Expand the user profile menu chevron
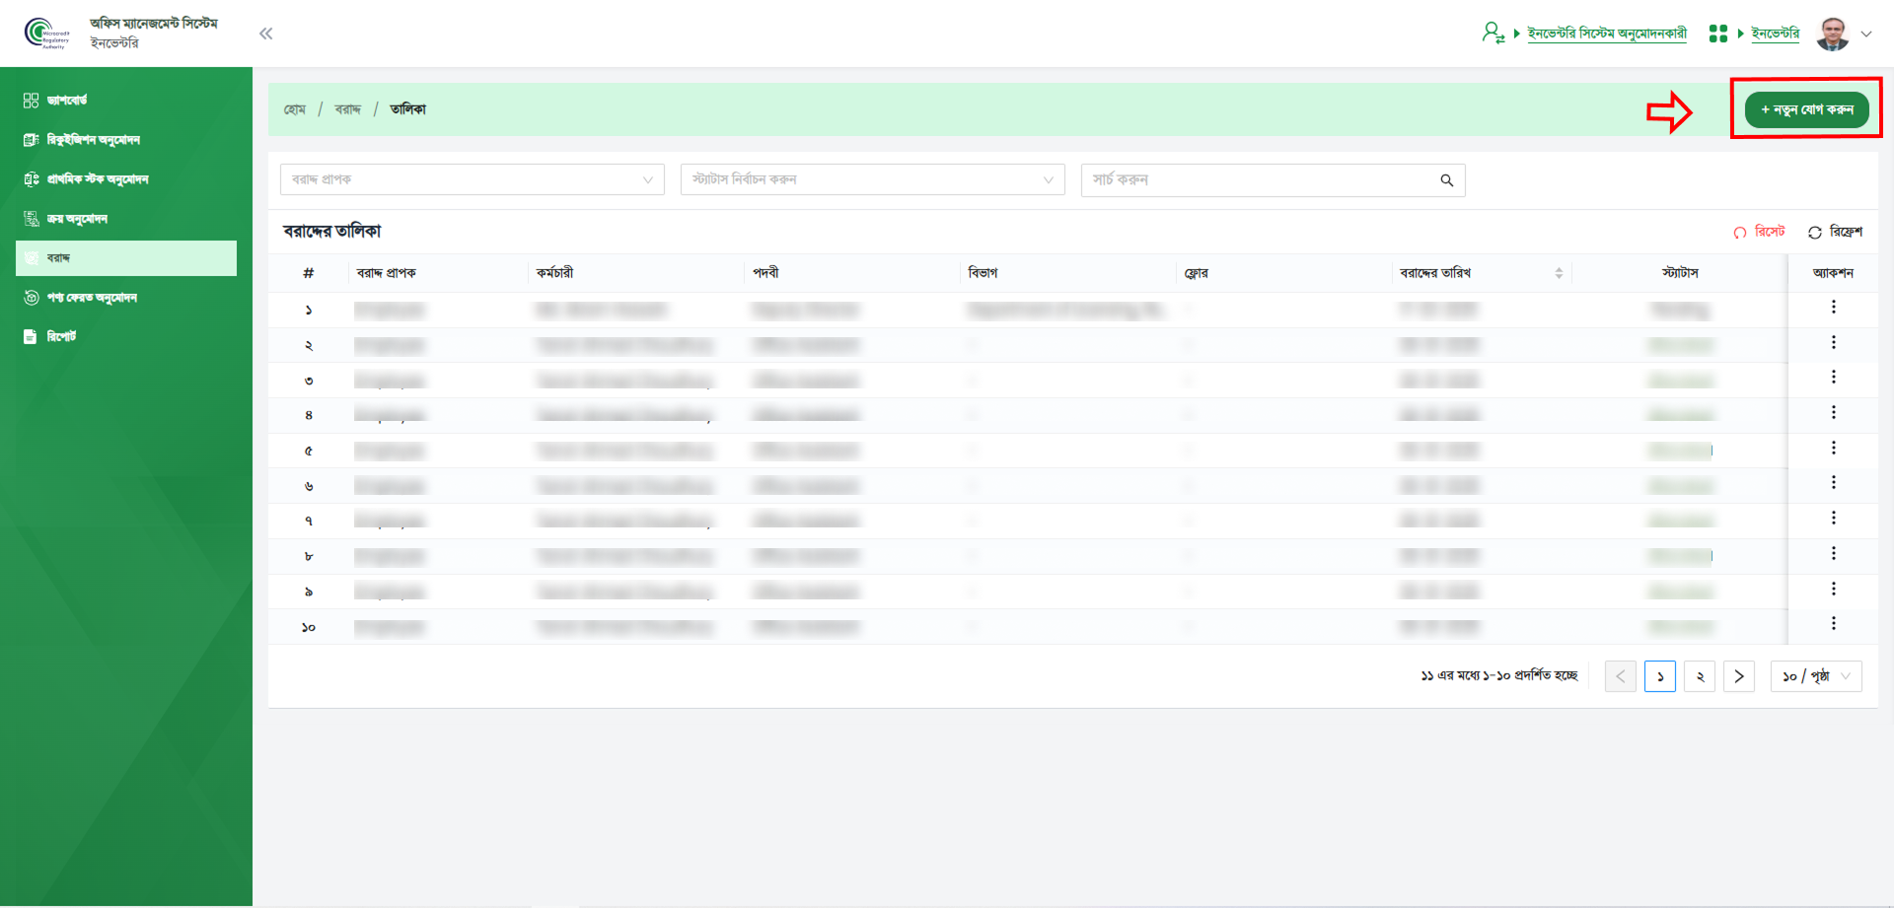The height and width of the screenshot is (908, 1894). point(1865,34)
